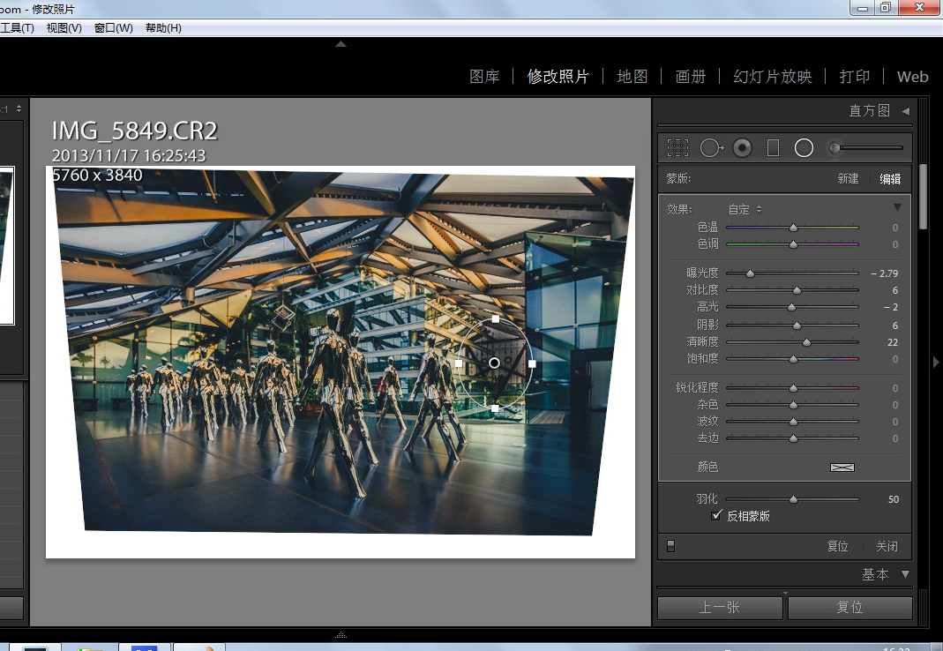Click the 饱和度 saturation slider handle

(793, 359)
